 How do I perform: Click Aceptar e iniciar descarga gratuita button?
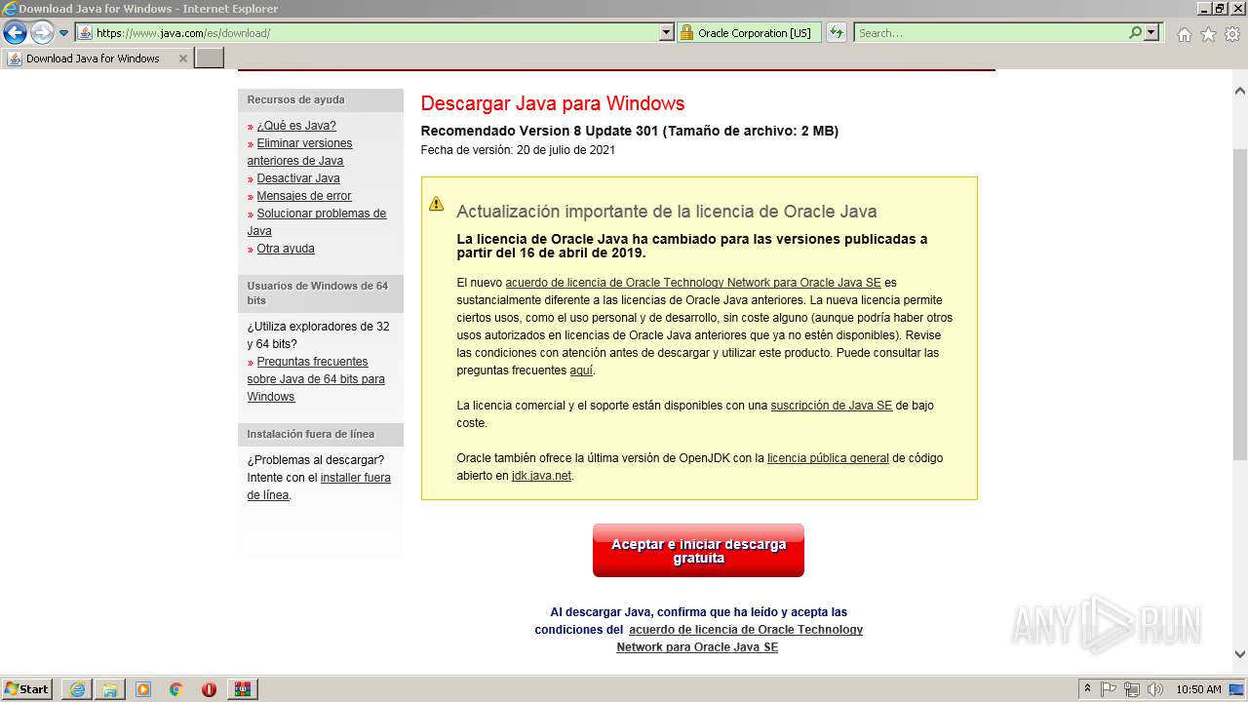(x=698, y=551)
